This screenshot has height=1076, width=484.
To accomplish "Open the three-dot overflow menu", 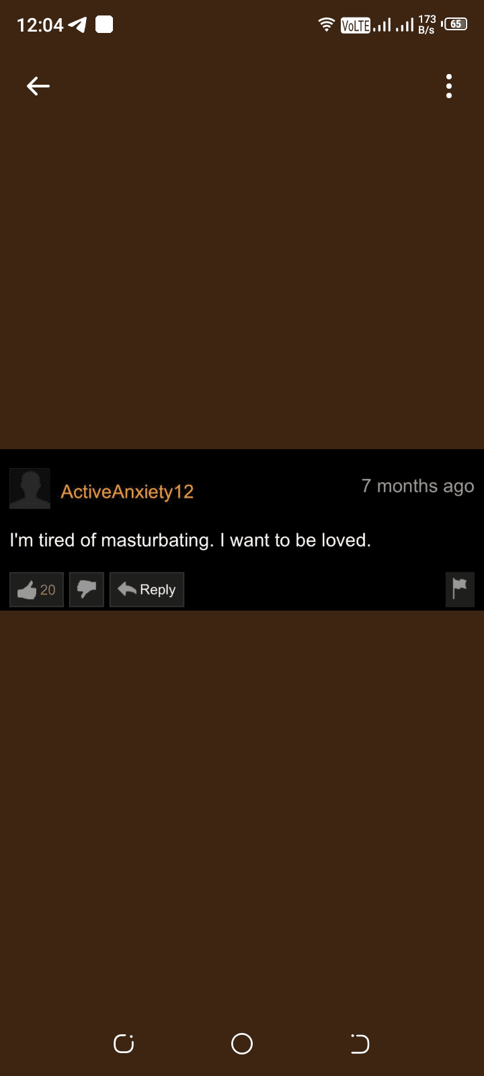I will [449, 86].
